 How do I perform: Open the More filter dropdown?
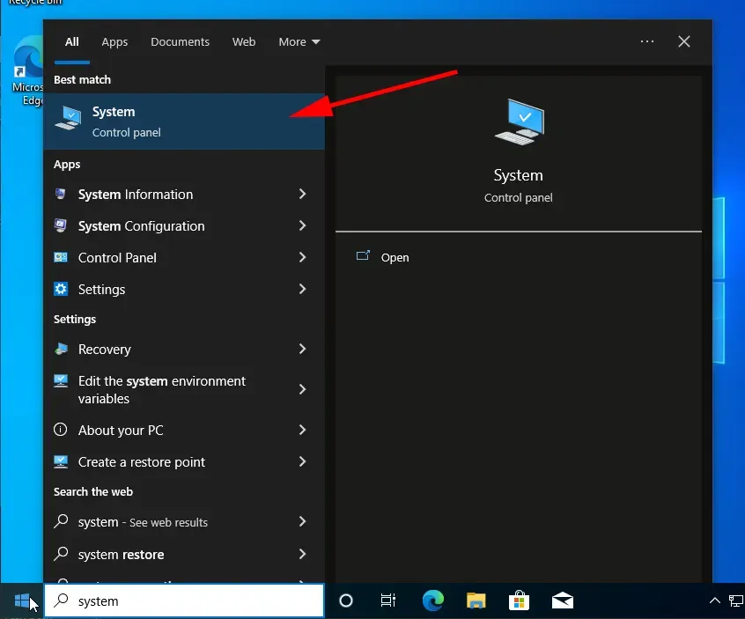pyautogui.click(x=299, y=41)
